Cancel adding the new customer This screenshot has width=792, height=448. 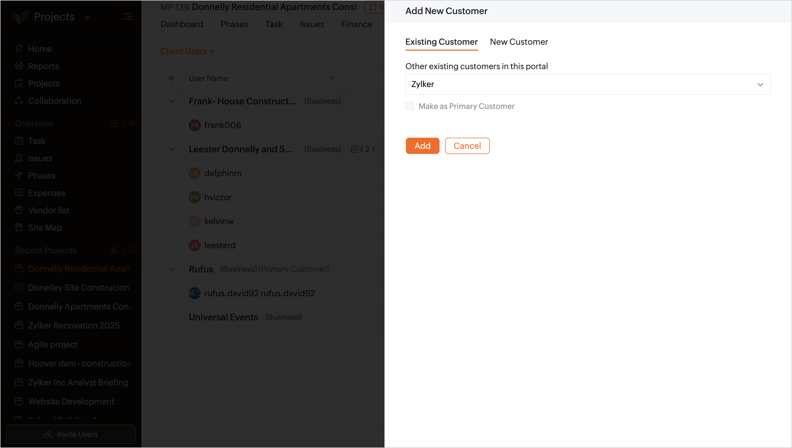click(x=467, y=146)
